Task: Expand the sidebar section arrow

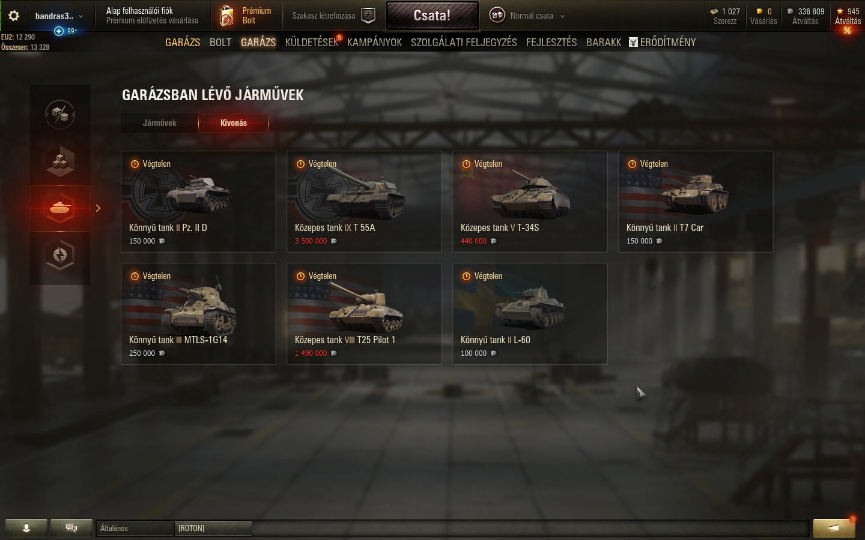Action: click(x=98, y=208)
